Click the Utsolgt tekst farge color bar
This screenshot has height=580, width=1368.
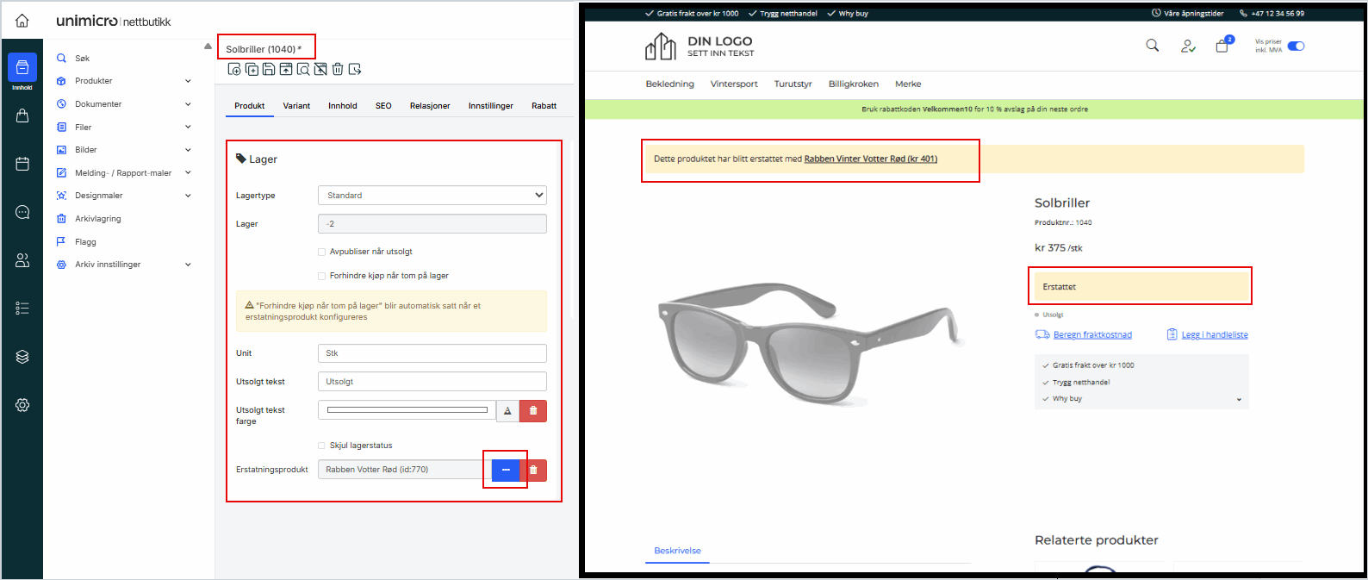click(407, 410)
